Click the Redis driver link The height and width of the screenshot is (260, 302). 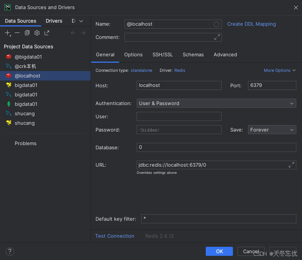(180, 70)
